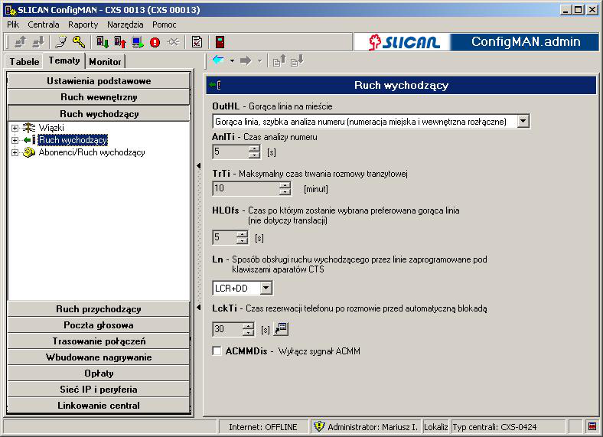Open the Centrala menu
The image size is (603, 437).
pos(44,24)
